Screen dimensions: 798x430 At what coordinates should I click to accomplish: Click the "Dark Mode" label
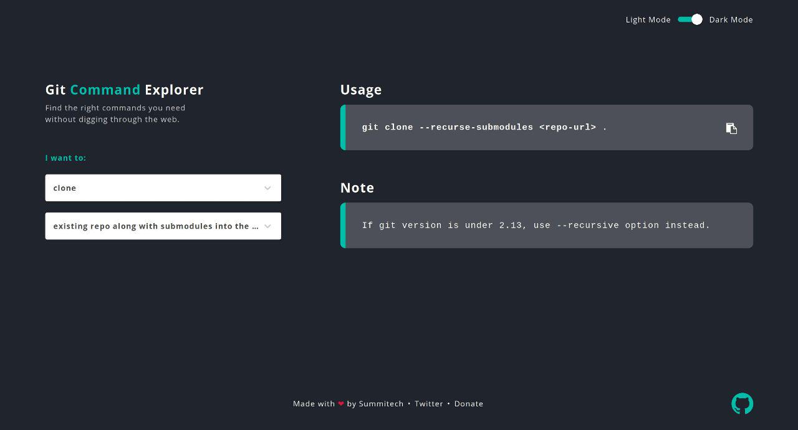tap(731, 19)
